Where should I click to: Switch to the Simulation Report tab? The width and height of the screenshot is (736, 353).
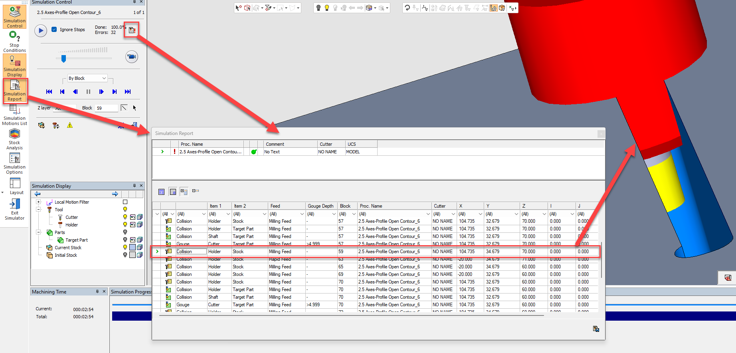click(x=15, y=91)
